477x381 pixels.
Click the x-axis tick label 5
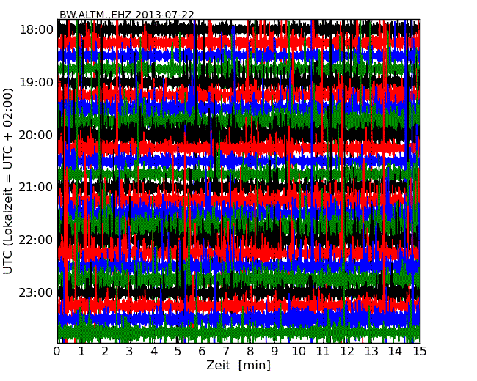[178, 352]
